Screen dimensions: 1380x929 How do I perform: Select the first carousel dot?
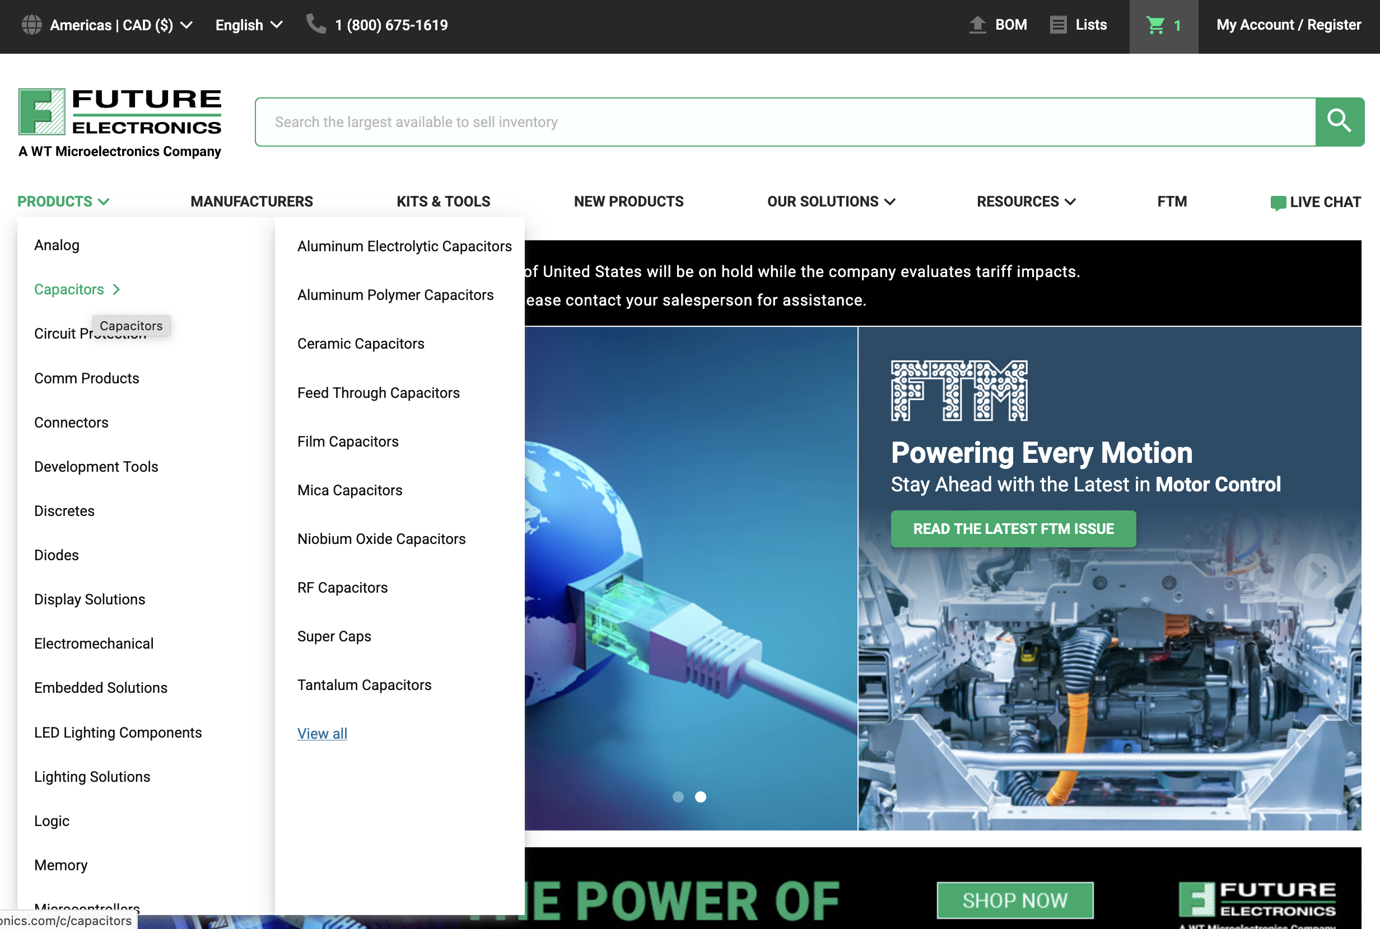pyautogui.click(x=678, y=797)
